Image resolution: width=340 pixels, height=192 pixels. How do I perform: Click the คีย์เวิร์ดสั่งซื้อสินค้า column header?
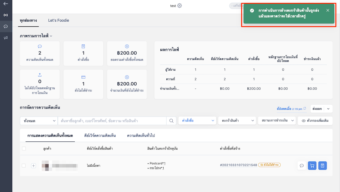[x=100, y=149]
